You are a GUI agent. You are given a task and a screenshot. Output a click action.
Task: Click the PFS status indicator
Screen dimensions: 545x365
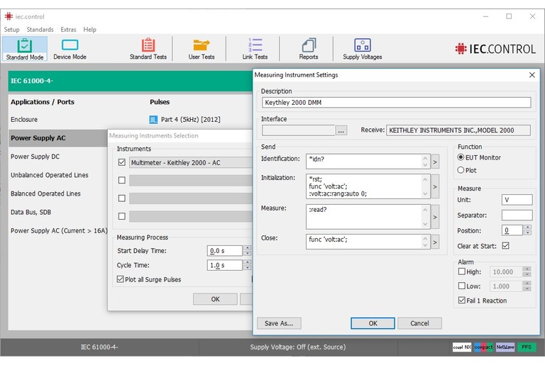(527, 347)
